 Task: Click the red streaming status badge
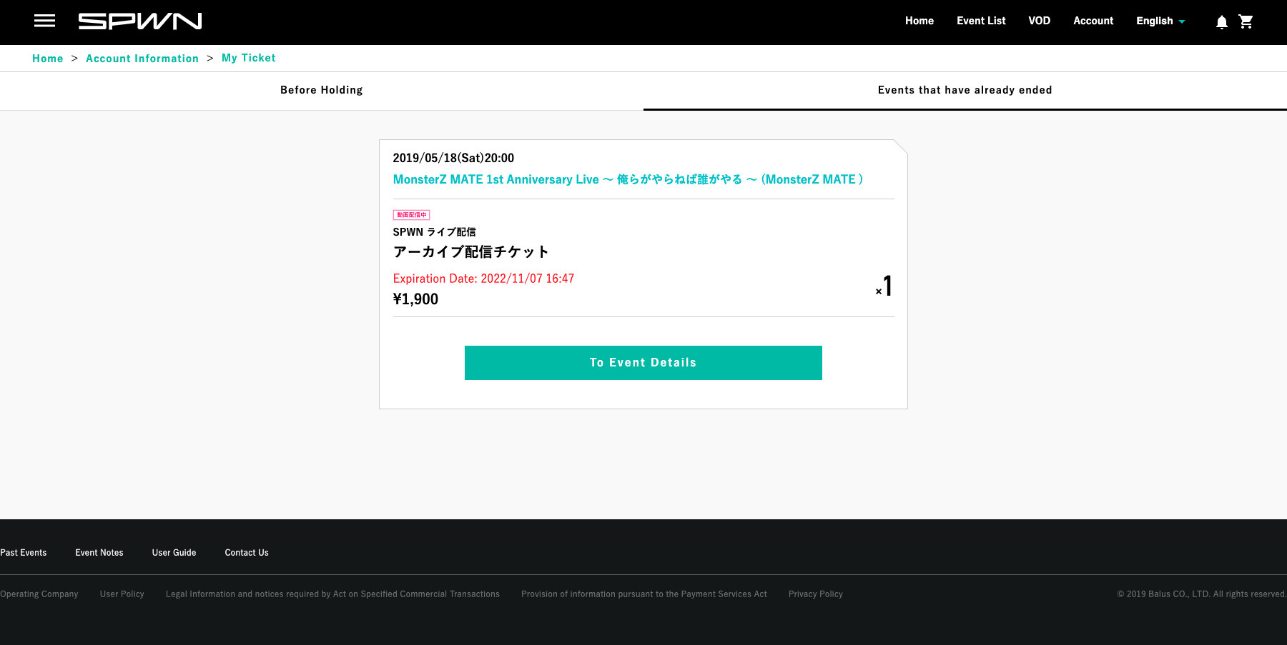pos(411,215)
